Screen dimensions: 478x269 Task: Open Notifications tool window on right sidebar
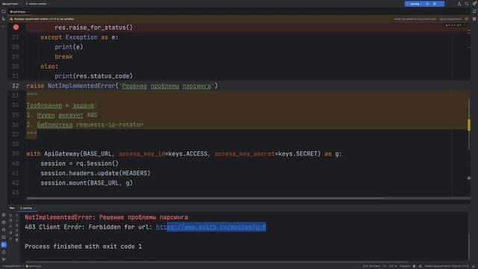click(x=474, y=12)
